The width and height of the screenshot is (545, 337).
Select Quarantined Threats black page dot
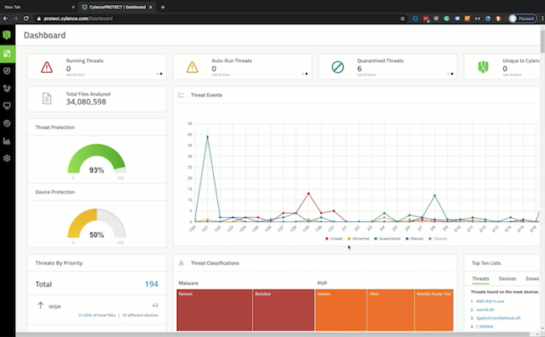click(x=452, y=74)
